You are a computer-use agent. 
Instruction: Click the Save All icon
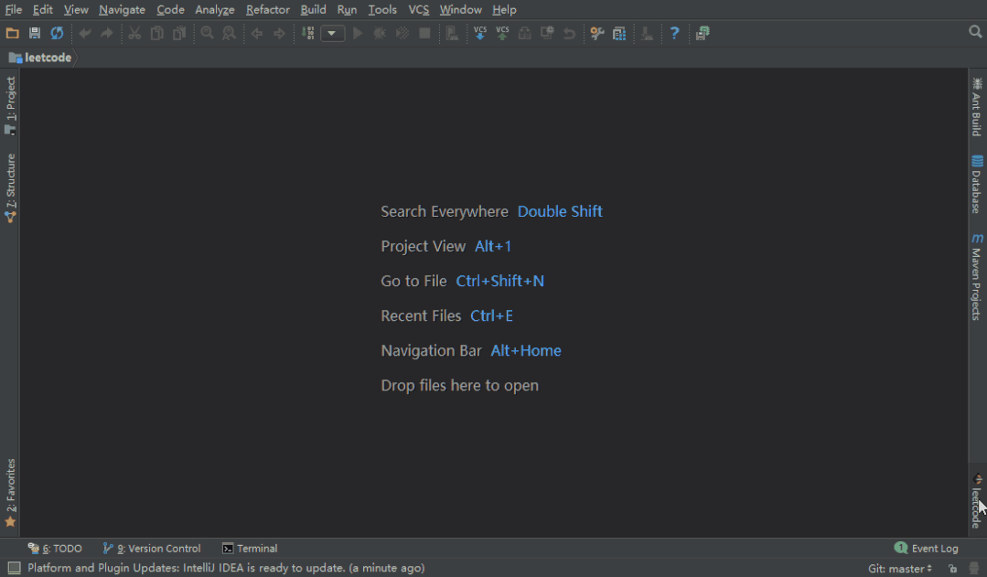tap(34, 33)
